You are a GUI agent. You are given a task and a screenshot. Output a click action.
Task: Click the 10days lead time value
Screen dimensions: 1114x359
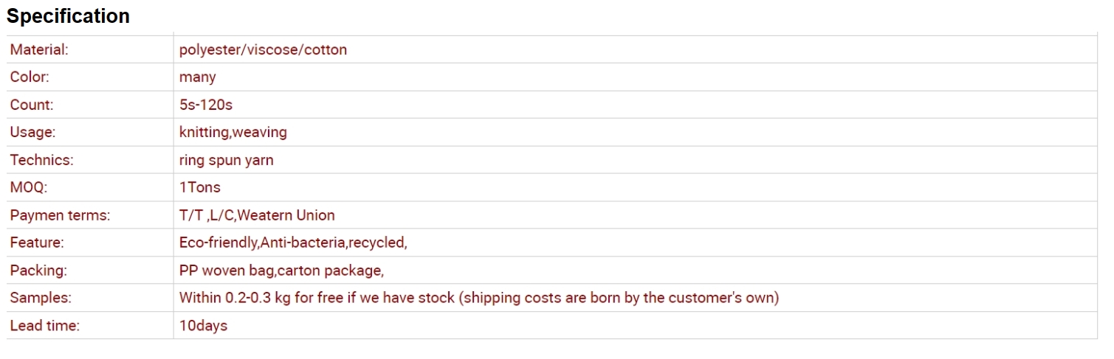203,326
